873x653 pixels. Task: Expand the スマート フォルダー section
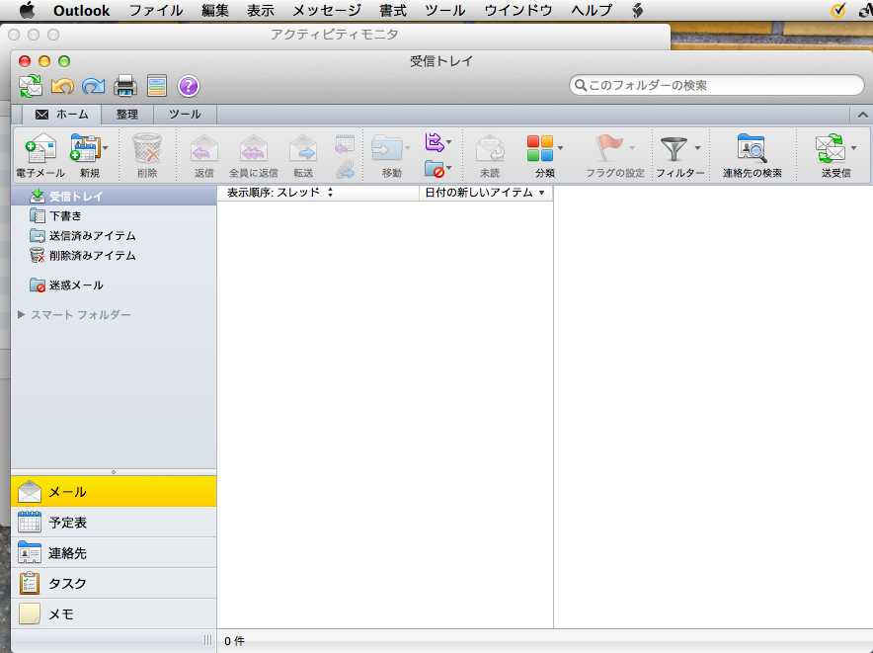22,315
